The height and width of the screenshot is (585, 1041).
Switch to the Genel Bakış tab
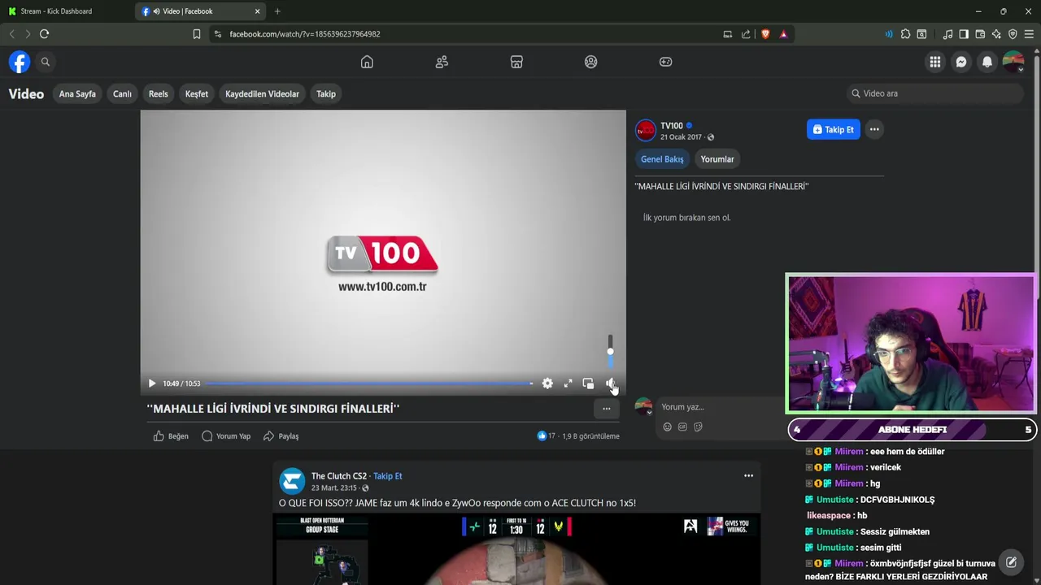point(662,159)
